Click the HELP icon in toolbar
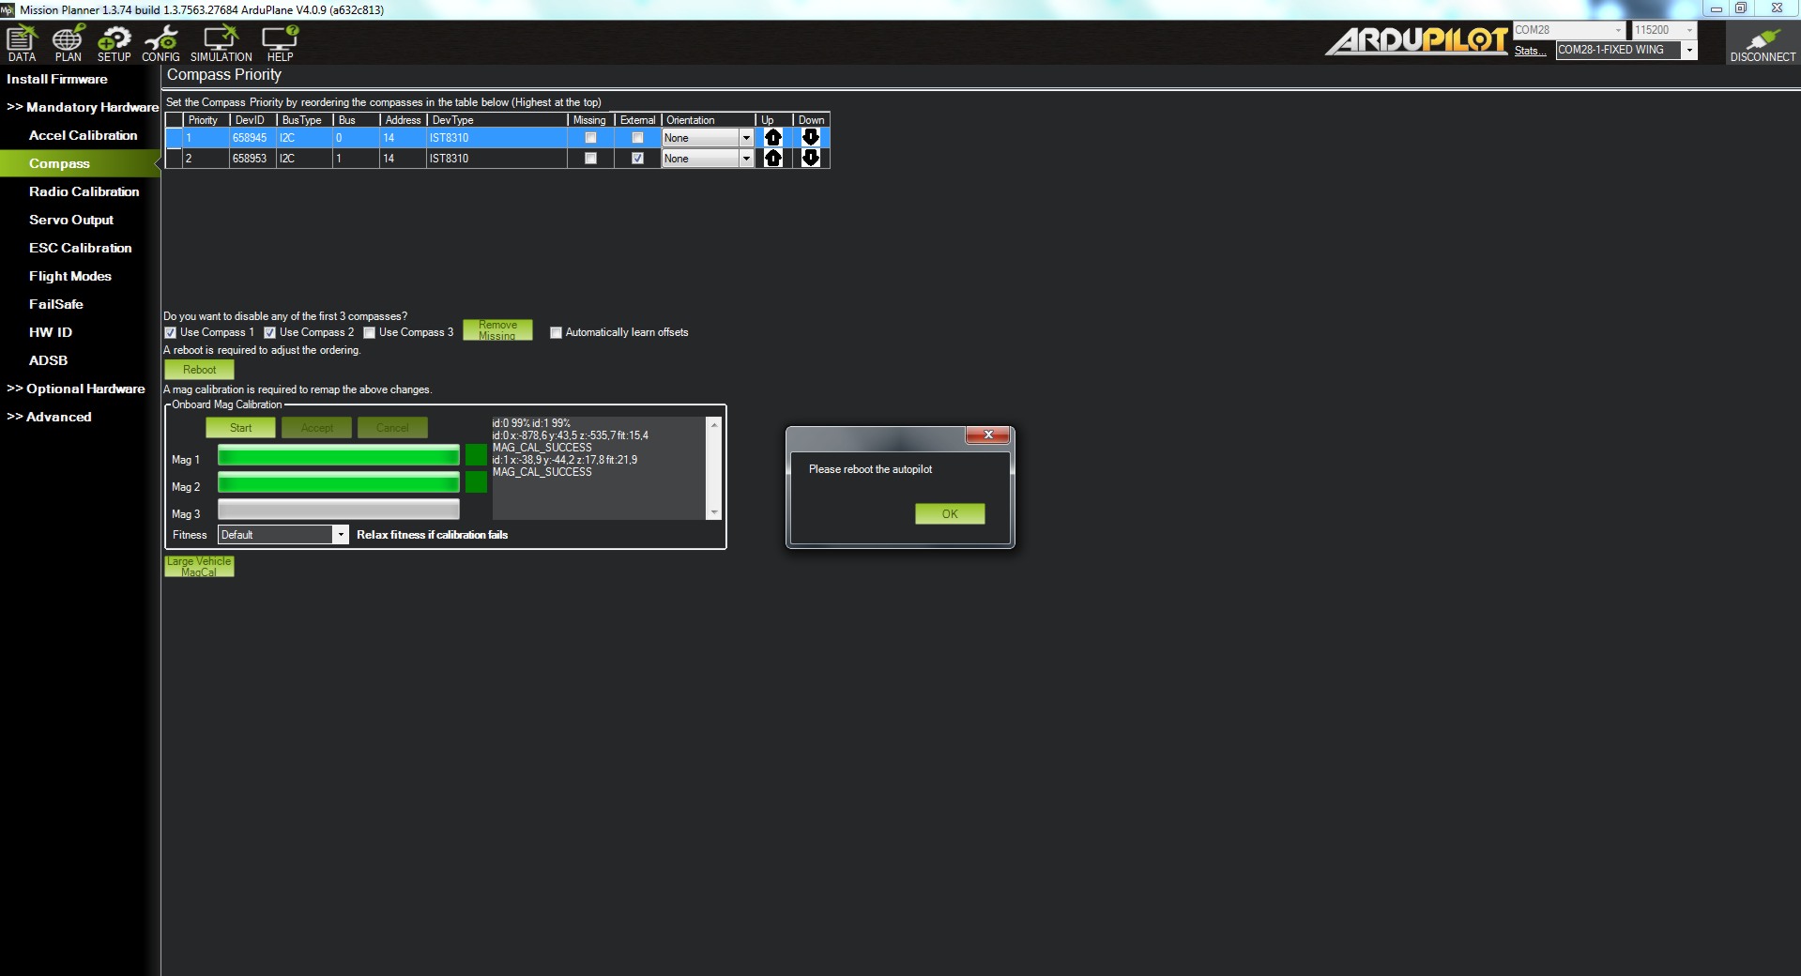Viewport: 1801px width, 976px height. [x=280, y=42]
